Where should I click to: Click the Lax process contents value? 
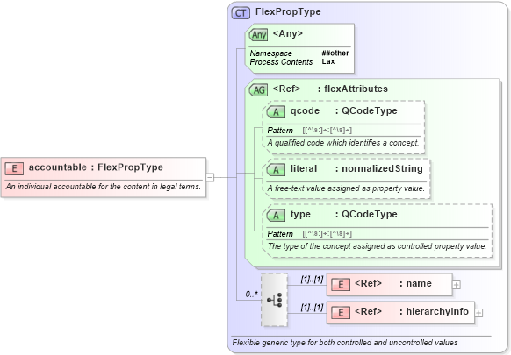tap(328, 61)
